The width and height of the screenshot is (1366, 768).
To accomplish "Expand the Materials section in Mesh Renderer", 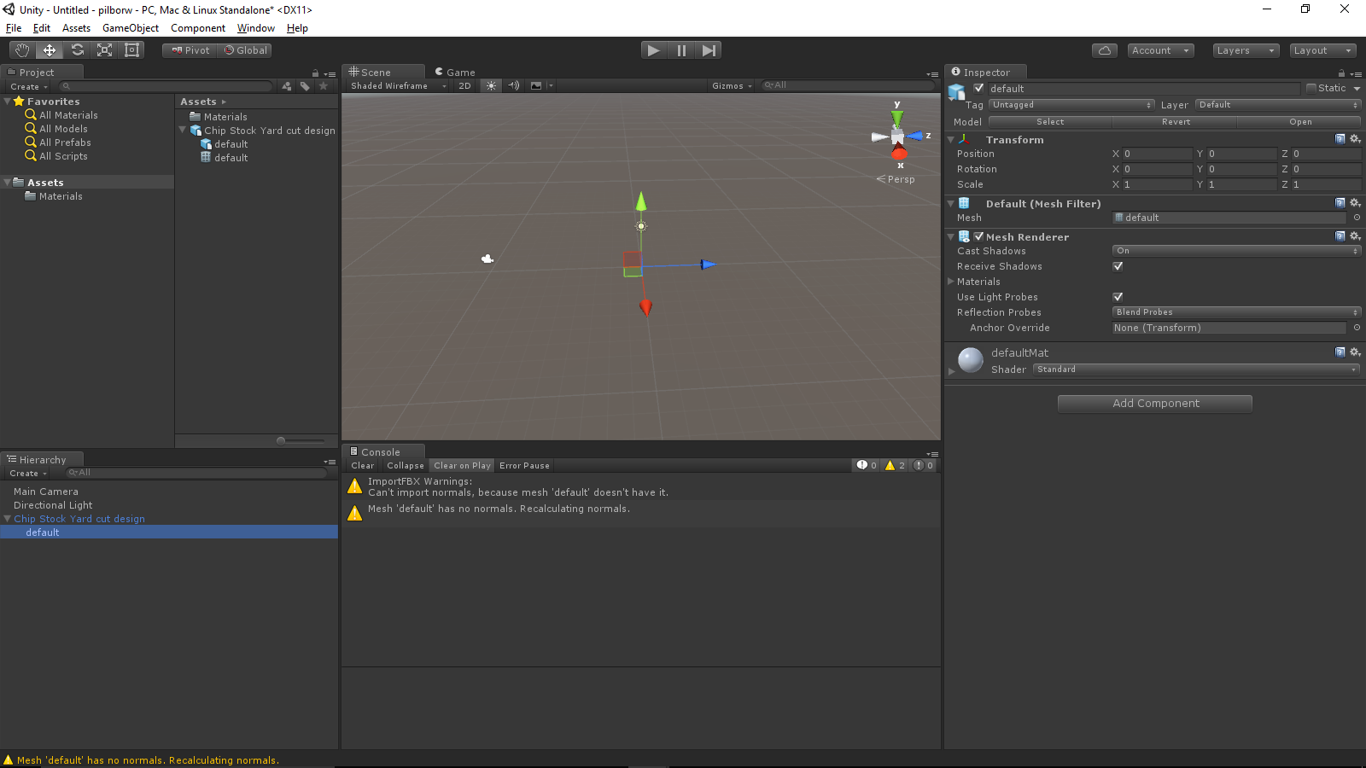I will tap(950, 282).
